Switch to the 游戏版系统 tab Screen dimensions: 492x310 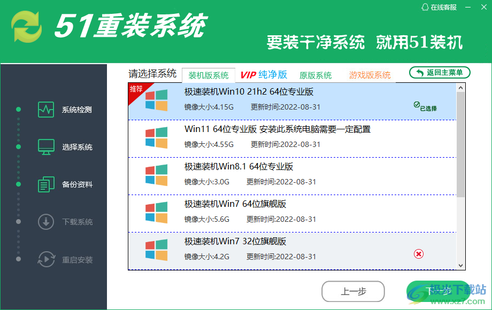[370, 75]
